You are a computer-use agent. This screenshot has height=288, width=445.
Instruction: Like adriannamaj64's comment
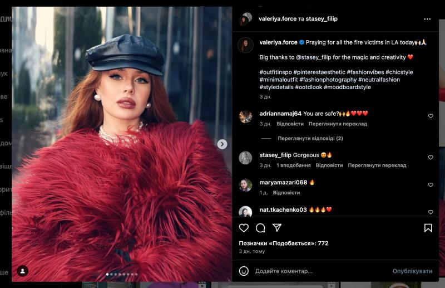[x=431, y=116]
